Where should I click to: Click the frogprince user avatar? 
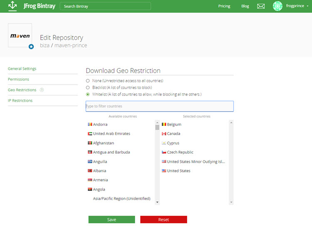click(277, 6)
